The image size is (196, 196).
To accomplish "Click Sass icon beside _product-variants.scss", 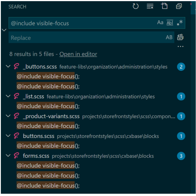I will point(16,116).
